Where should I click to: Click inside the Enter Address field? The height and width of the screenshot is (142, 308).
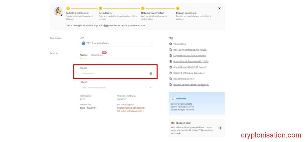114,73
